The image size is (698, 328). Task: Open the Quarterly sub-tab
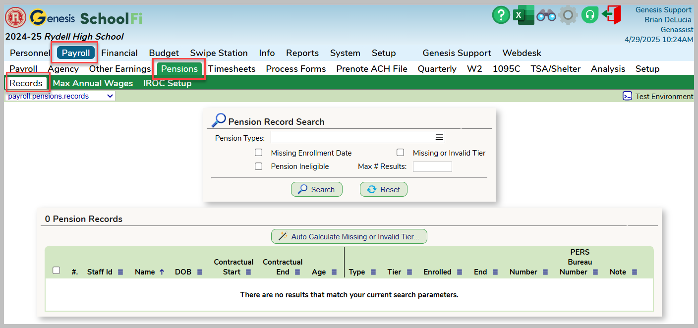click(x=437, y=69)
